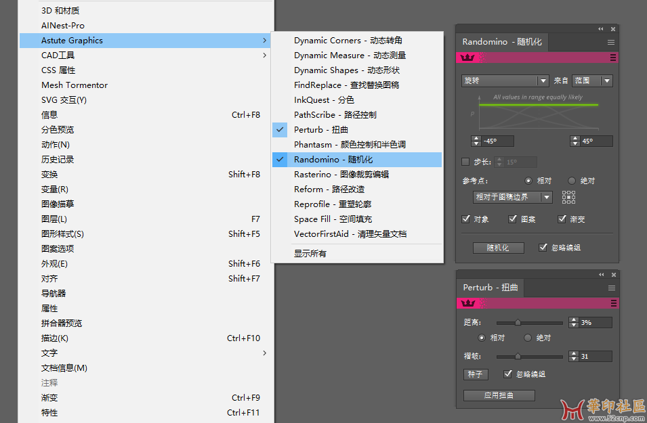Toggle the 渐变 checkbox in Randomino
The height and width of the screenshot is (423, 647).
pyautogui.click(x=562, y=219)
